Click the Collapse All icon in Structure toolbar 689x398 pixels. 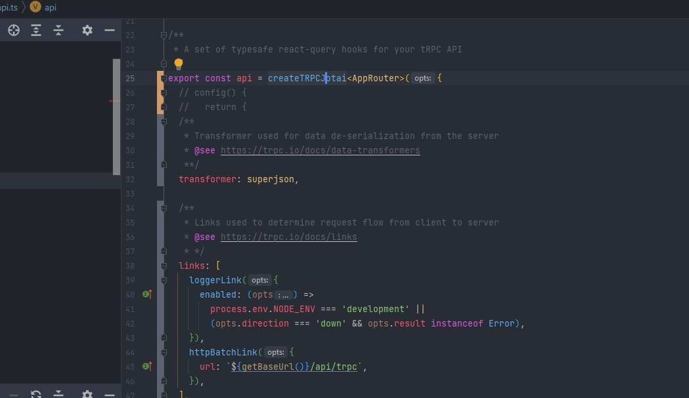[x=58, y=30]
